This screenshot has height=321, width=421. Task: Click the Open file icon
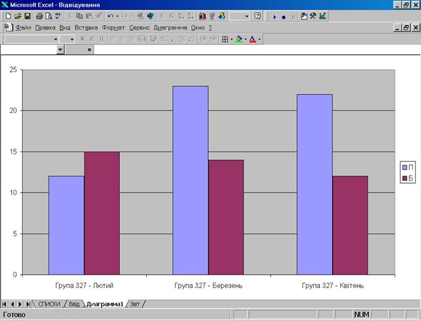(18, 15)
